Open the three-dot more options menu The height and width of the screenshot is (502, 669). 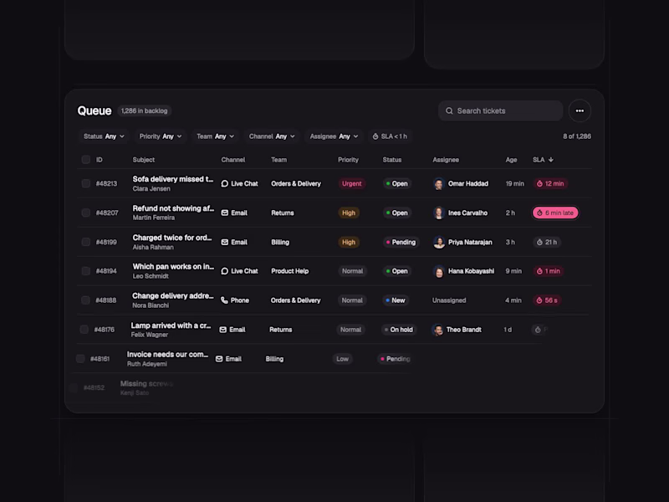(580, 111)
